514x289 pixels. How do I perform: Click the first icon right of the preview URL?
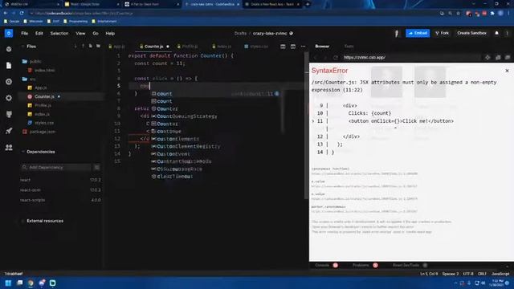pyautogui.click(x=487, y=57)
